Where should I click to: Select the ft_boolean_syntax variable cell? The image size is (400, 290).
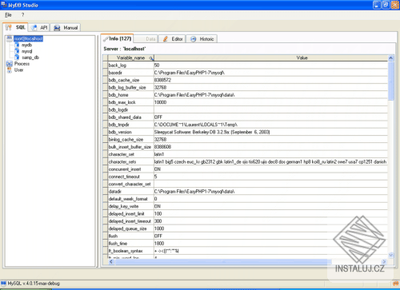click(x=130, y=251)
